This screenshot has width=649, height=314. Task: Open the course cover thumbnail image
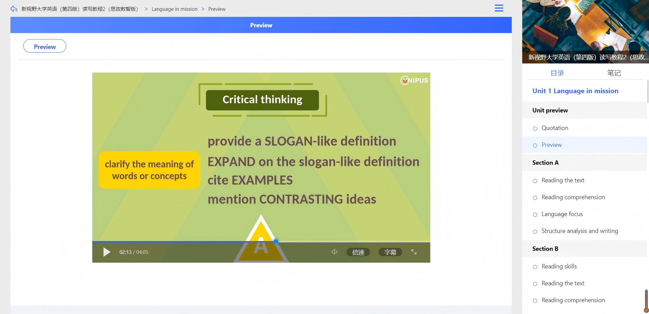[585, 31]
